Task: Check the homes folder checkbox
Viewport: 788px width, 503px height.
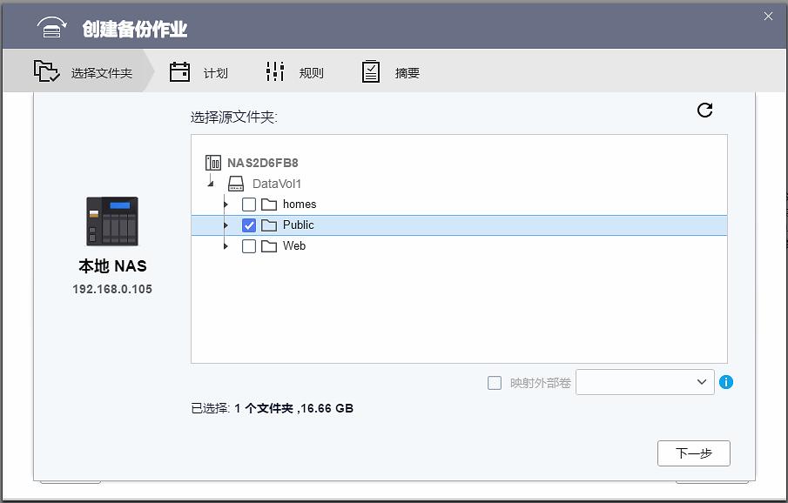Action: [x=249, y=204]
